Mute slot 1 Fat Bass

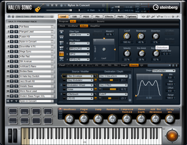coord(12,27)
